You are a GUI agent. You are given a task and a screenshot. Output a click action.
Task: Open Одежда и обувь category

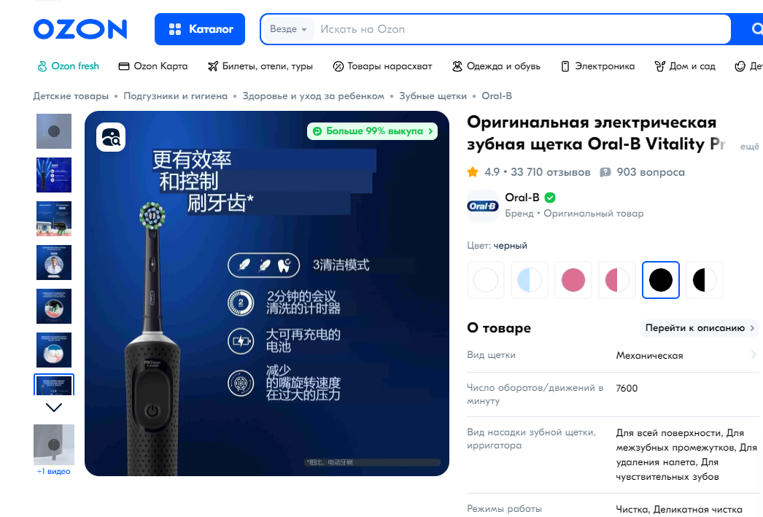pos(496,66)
